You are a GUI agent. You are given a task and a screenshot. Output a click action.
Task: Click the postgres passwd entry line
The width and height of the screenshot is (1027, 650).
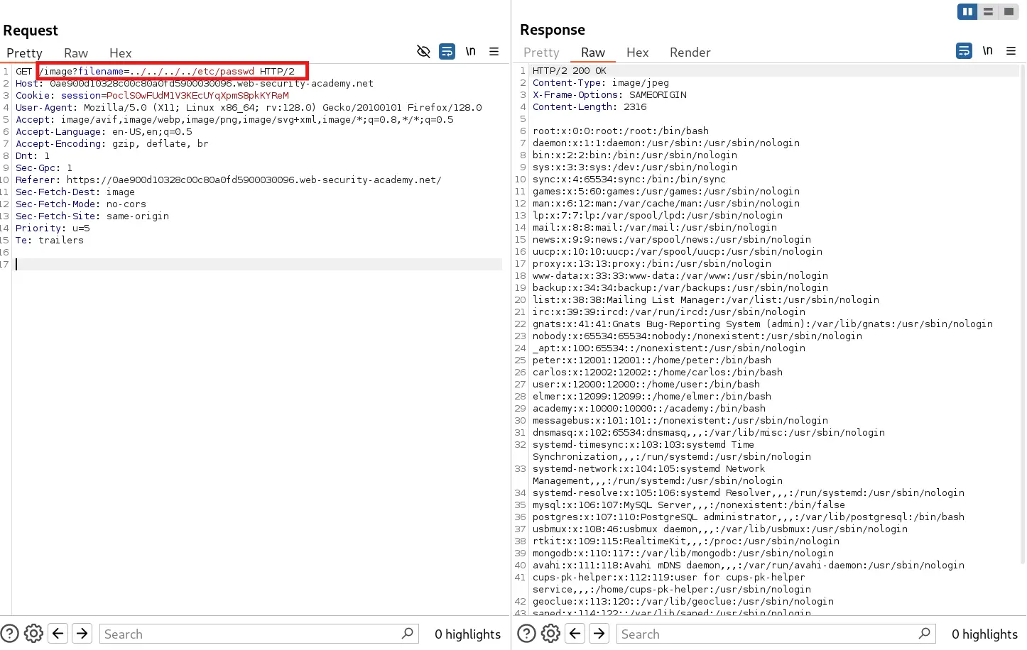pyautogui.click(x=749, y=517)
